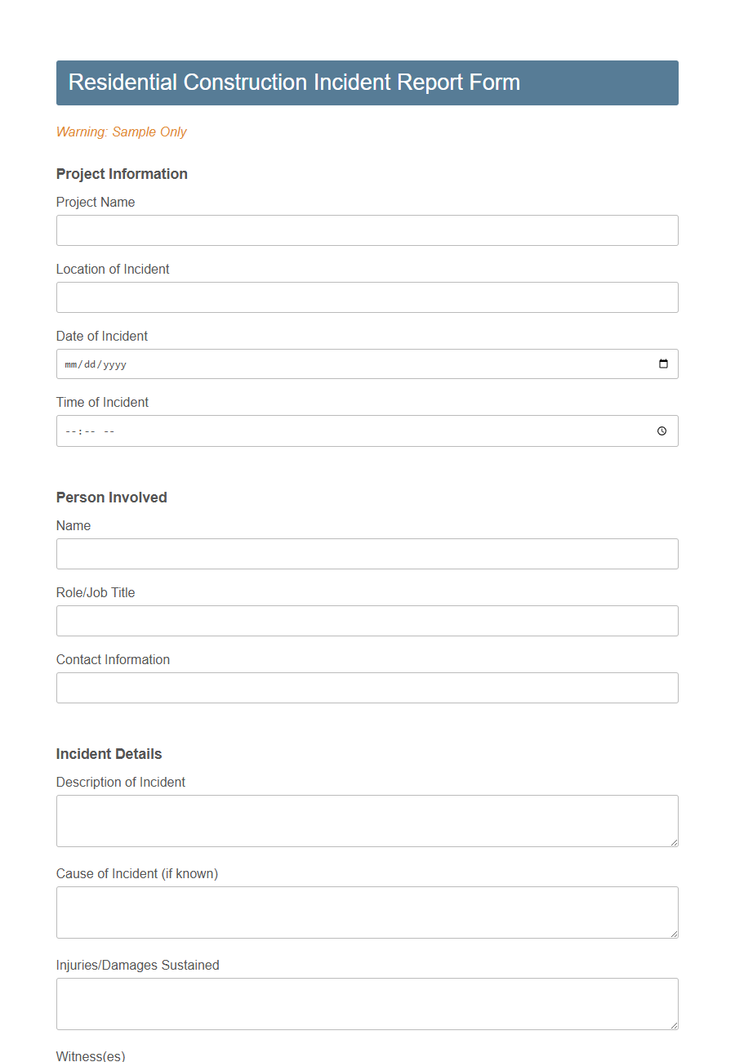Click the Contact Information field
This screenshot has height=1062, width=735.
click(367, 688)
